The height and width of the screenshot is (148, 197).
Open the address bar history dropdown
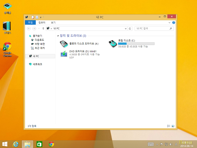(126, 29)
